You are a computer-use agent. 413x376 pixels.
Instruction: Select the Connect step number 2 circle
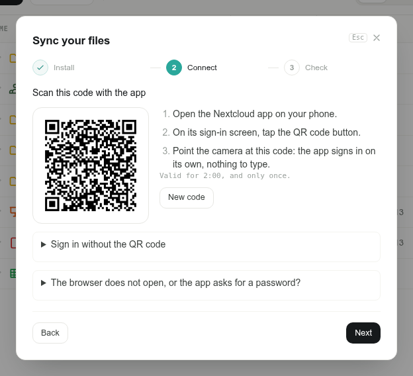click(174, 68)
